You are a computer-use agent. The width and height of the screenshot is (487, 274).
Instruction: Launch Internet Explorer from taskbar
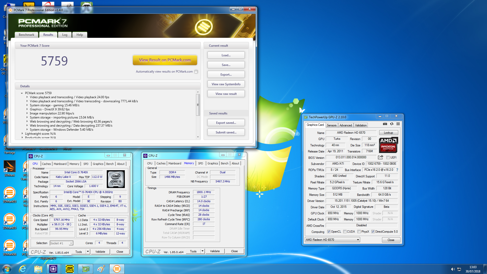coord(23,269)
